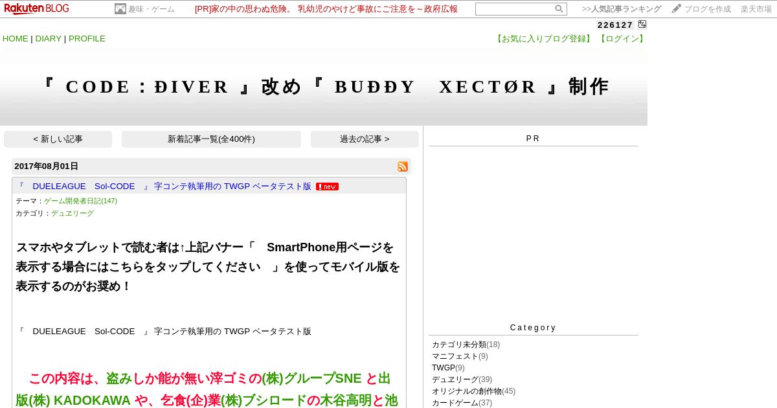Click the access count 226127
The width and height of the screenshot is (777, 408).
[615, 25]
